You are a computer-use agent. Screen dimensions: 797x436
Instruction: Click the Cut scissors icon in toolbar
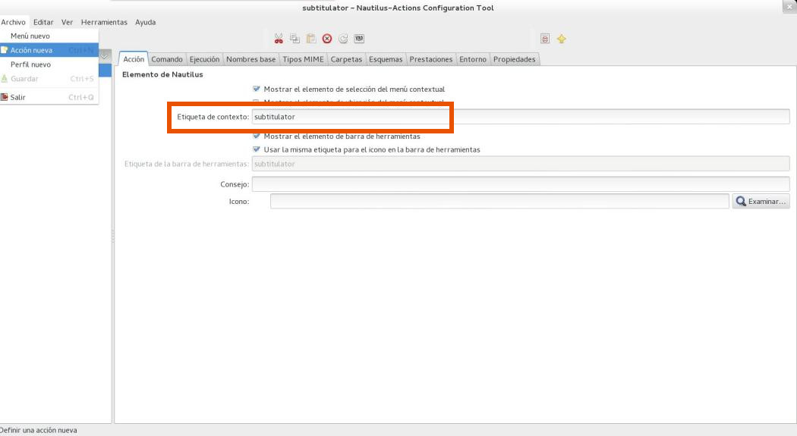(x=279, y=39)
